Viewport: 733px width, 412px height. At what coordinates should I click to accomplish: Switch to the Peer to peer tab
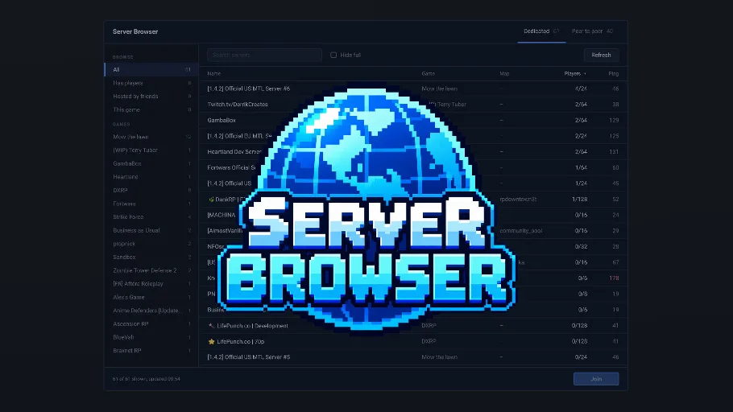click(x=592, y=31)
